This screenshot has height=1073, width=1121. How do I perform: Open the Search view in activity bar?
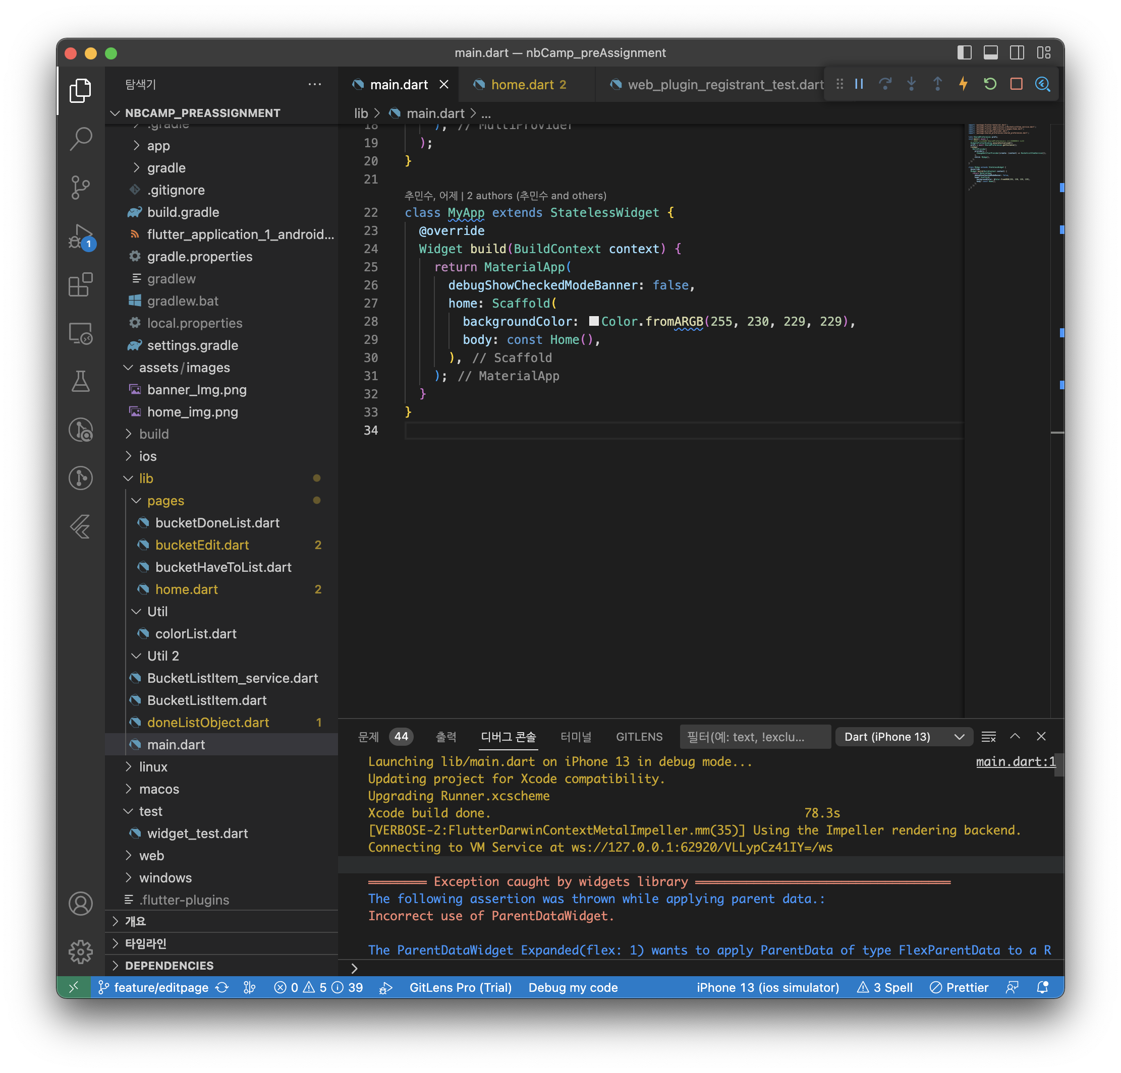coord(81,139)
